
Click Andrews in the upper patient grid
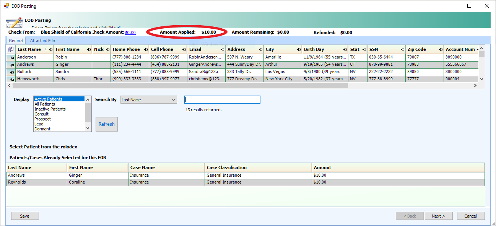click(x=34, y=65)
